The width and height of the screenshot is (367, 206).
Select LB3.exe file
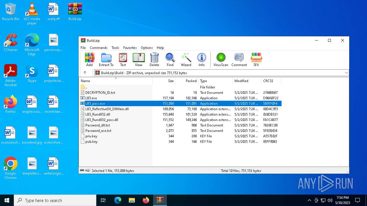click(180, 98)
